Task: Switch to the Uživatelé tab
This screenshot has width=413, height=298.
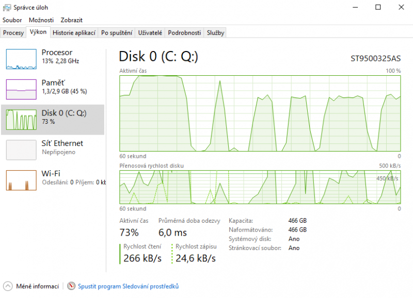Action: click(150, 32)
